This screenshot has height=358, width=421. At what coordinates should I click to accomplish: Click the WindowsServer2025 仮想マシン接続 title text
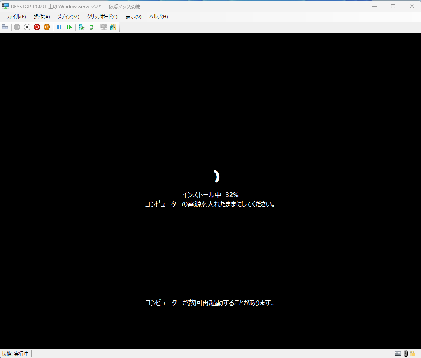(x=75, y=6)
